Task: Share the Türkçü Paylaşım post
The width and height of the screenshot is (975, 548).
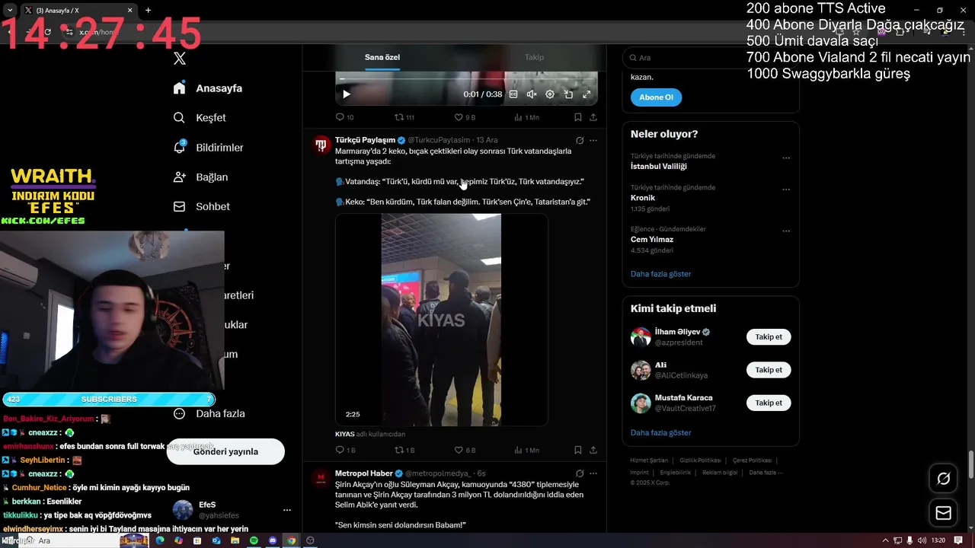Action: tap(593, 450)
